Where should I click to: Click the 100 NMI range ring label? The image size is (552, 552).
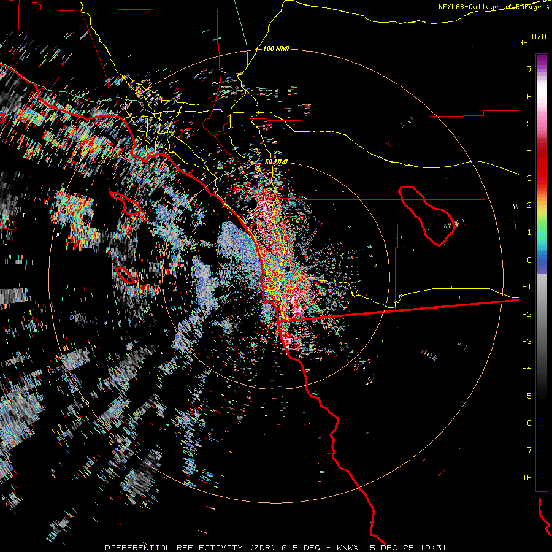tap(276, 48)
